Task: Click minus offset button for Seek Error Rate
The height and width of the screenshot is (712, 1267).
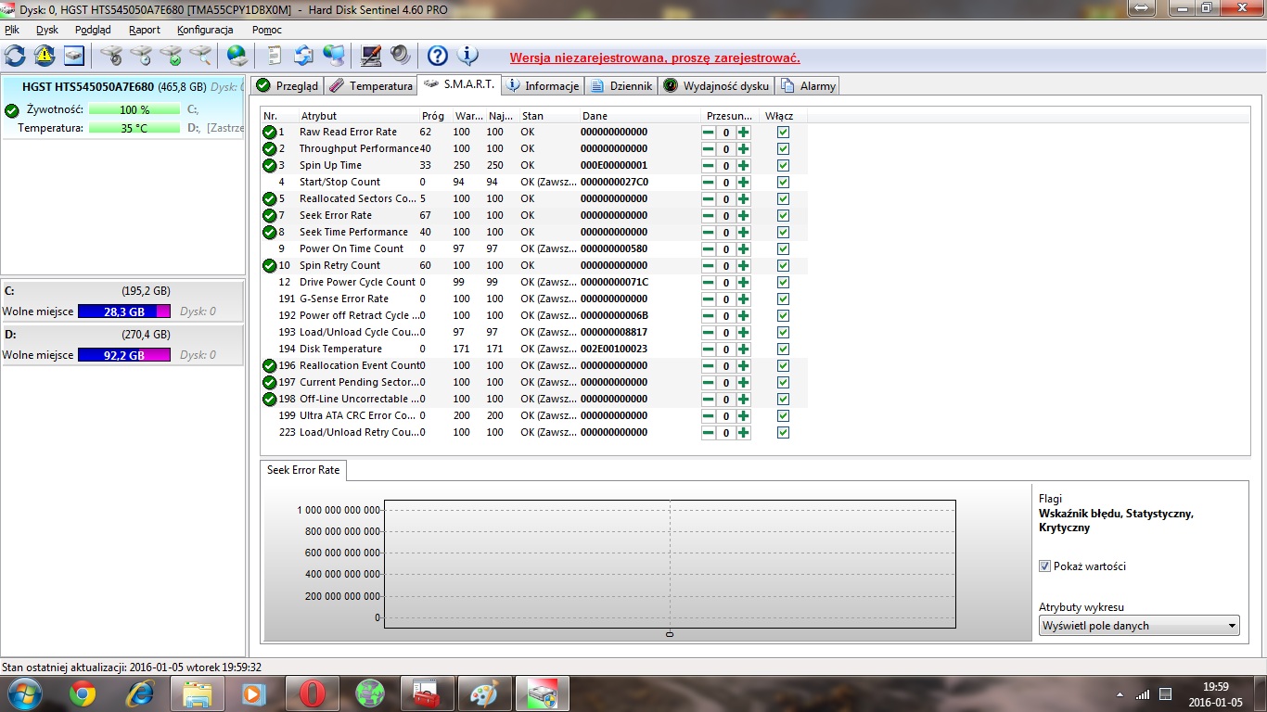Action: [709, 216]
